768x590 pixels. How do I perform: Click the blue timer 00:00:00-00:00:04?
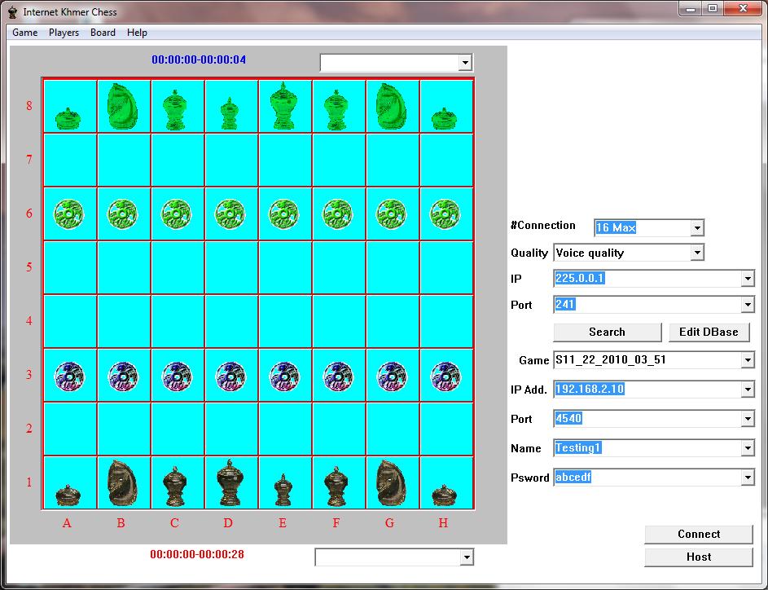(199, 59)
